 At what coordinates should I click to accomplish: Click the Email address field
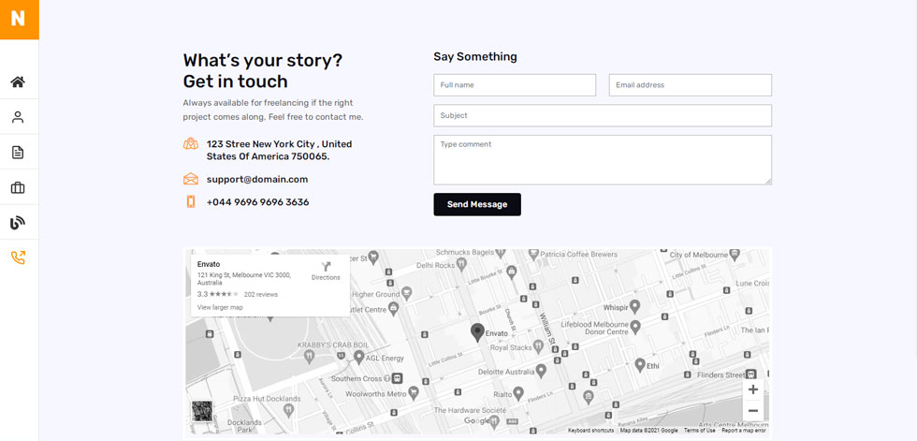691,85
